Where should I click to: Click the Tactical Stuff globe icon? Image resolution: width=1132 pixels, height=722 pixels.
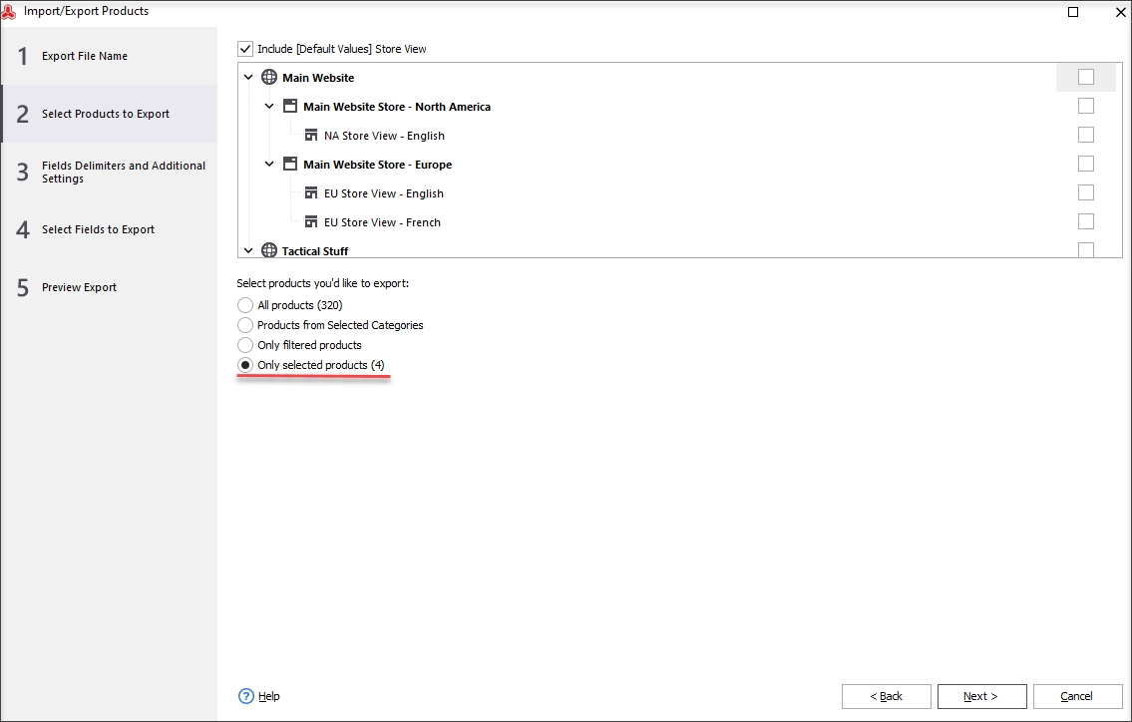coord(269,250)
